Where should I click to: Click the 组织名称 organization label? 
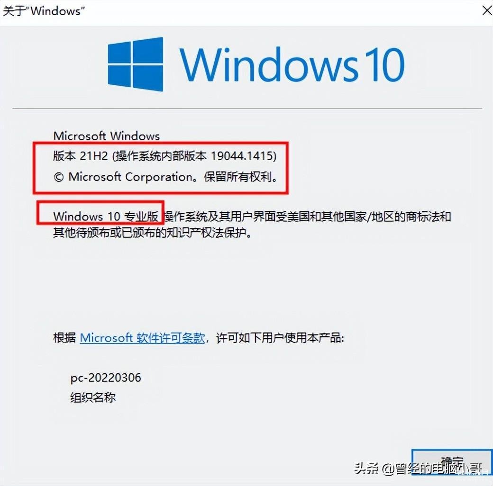93,398
